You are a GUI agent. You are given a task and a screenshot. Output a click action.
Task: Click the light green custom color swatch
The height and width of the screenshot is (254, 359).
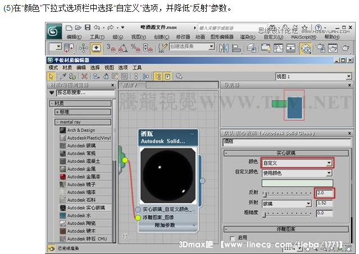point(297,183)
